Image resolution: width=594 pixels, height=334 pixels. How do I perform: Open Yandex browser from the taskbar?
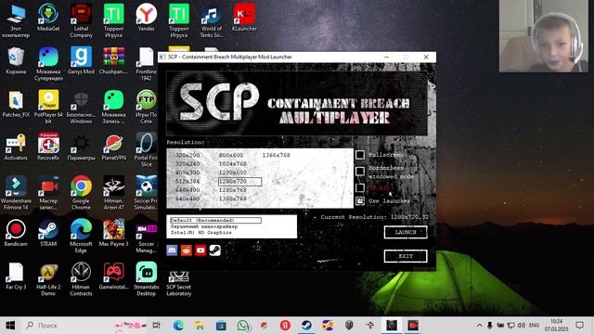pyautogui.click(x=285, y=325)
